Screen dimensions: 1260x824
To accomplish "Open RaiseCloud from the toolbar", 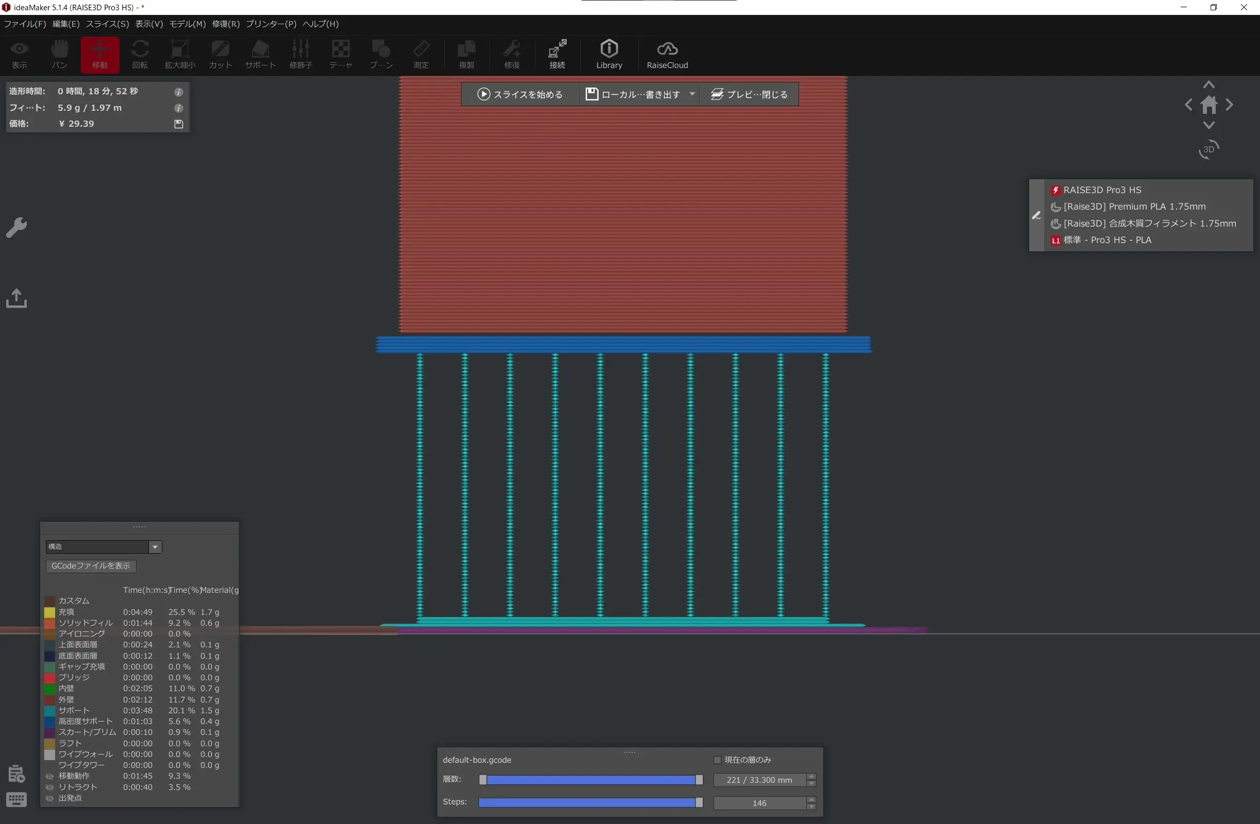I will click(x=667, y=54).
